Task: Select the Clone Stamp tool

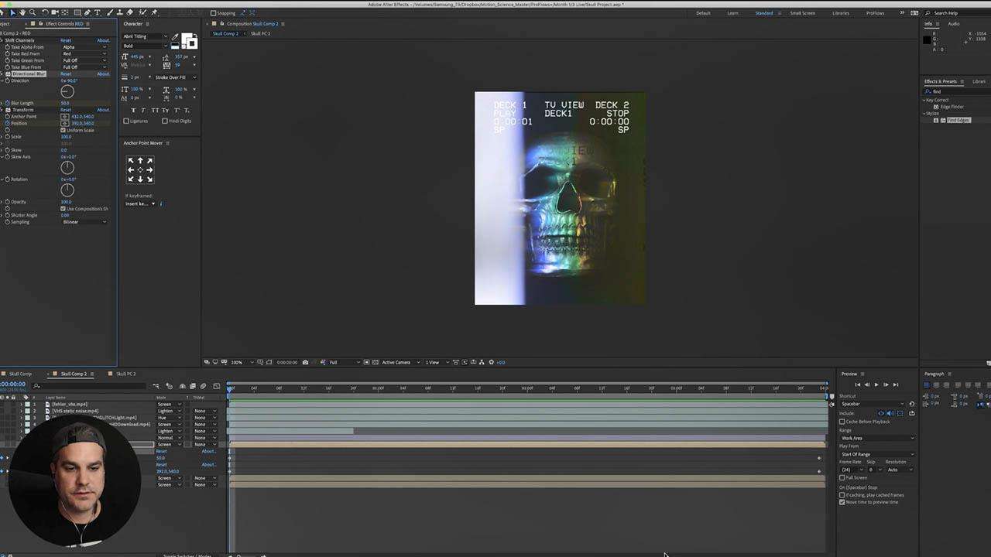Action: pyautogui.click(x=119, y=12)
